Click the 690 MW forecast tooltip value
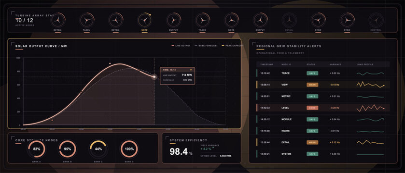 tap(187, 80)
